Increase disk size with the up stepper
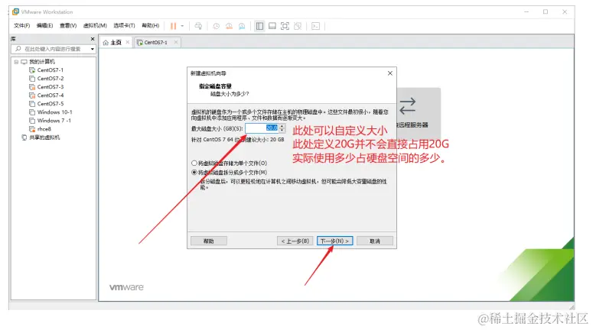 tap(282, 126)
